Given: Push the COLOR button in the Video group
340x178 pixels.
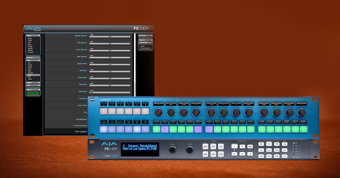Looking at the screenshot, I should coord(261,156).
